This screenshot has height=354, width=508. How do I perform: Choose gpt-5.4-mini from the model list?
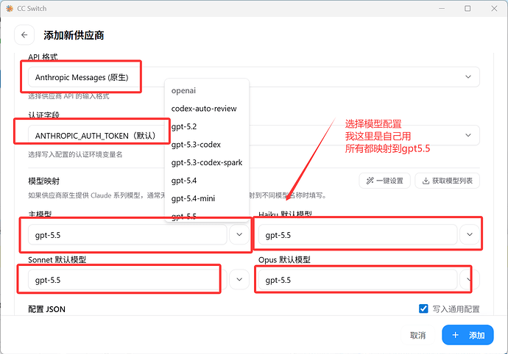point(193,198)
